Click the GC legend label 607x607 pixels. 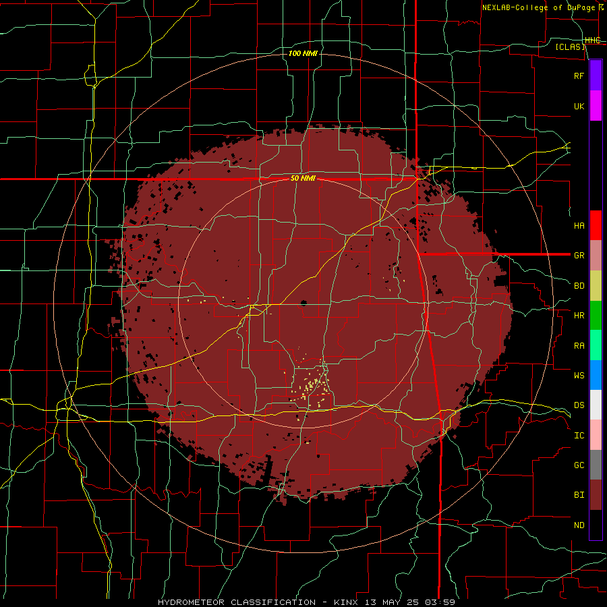[x=579, y=465]
